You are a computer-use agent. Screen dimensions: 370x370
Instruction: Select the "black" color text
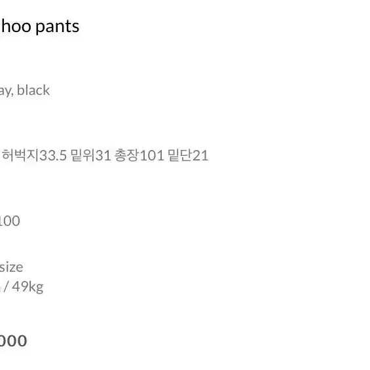[x=33, y=90]
